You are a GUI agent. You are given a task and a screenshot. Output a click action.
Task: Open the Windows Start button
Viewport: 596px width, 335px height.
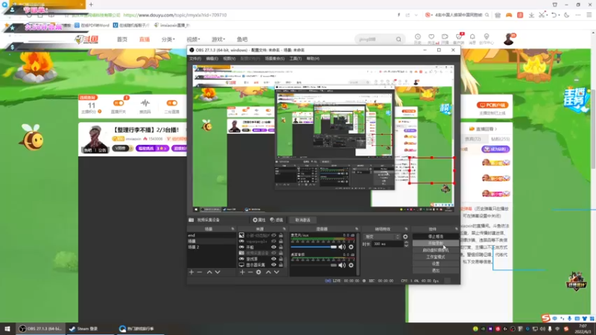click(x=7, y=328)
